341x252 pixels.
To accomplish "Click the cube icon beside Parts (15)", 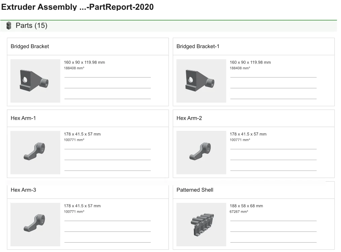I will point(9,26).
